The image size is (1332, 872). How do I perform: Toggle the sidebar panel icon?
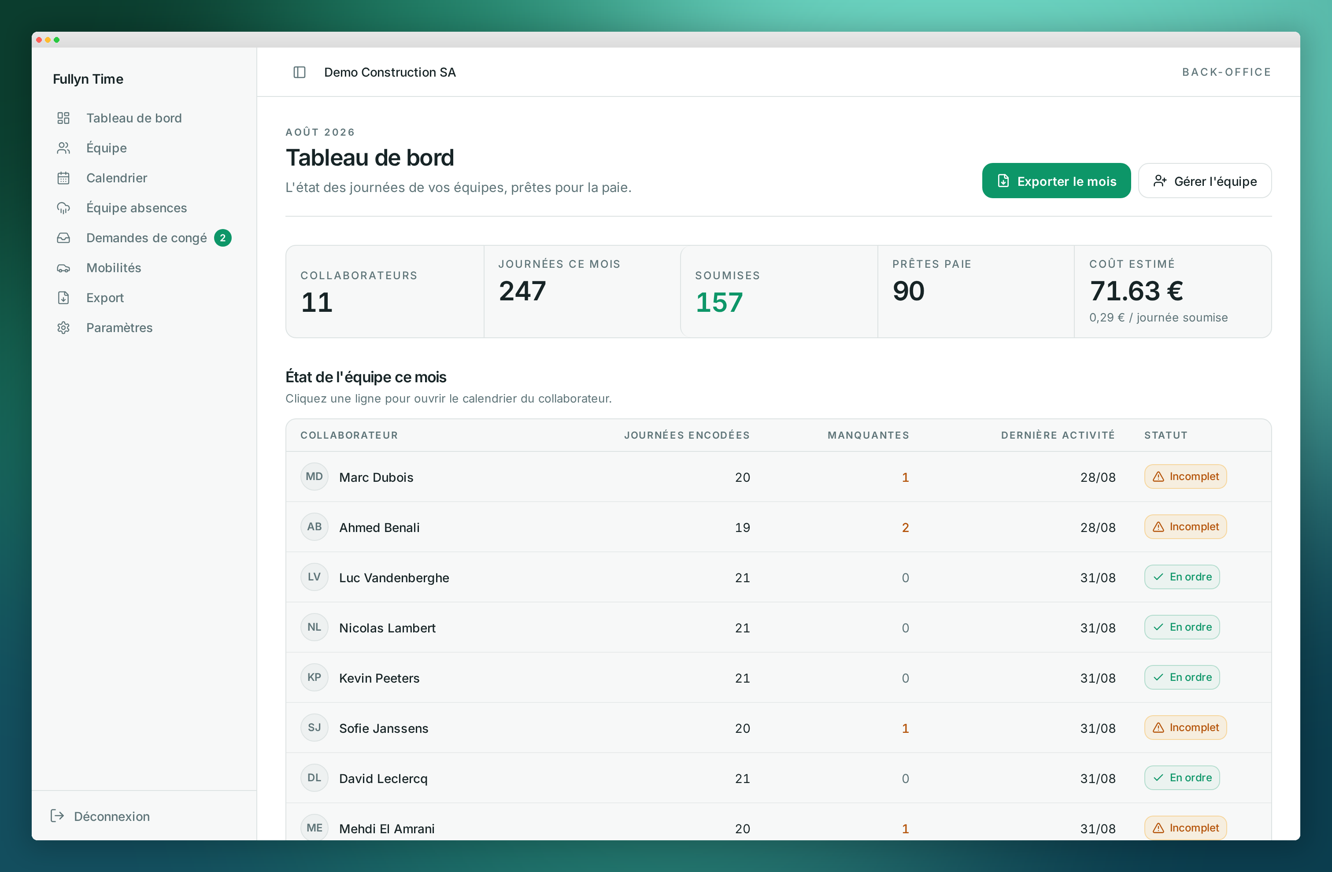(300, 72)
